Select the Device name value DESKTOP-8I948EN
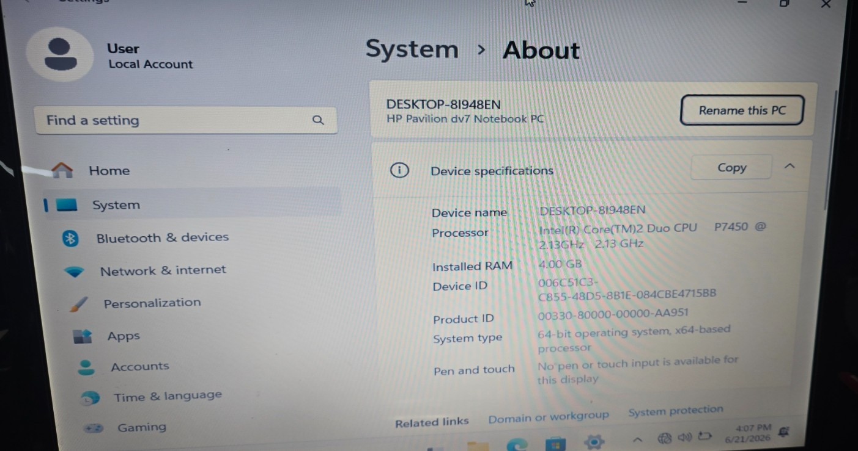This screenshot has height=451, width=858. [593, 210]
